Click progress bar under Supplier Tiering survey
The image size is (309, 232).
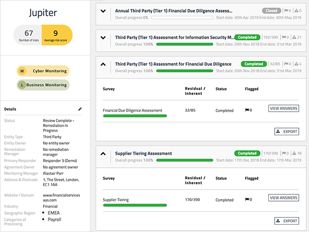tap(135, 205)
